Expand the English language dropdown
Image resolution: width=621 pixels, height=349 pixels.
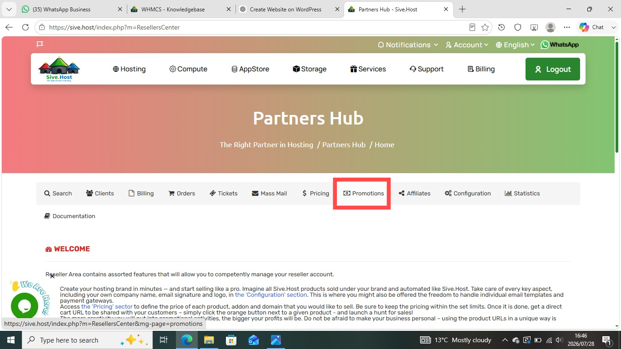coord(516,45)
